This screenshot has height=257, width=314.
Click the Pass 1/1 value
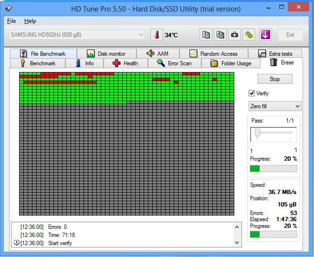[x=290, y=121]
